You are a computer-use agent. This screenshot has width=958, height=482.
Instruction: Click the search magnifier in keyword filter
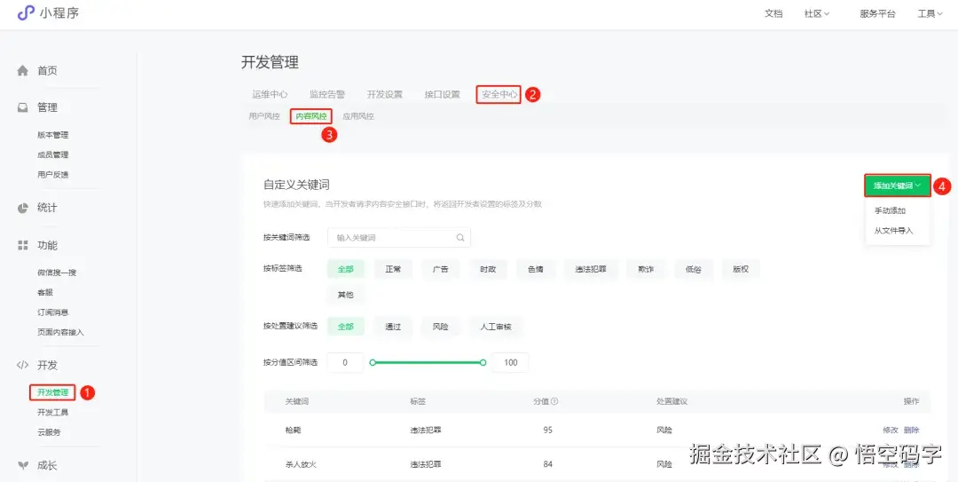460,238
